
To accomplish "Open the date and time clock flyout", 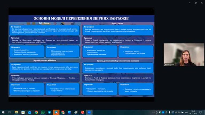I will (193, 112).
